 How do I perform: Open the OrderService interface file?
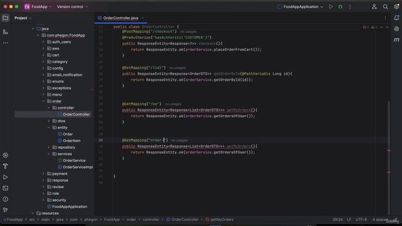tap(74, 161)
